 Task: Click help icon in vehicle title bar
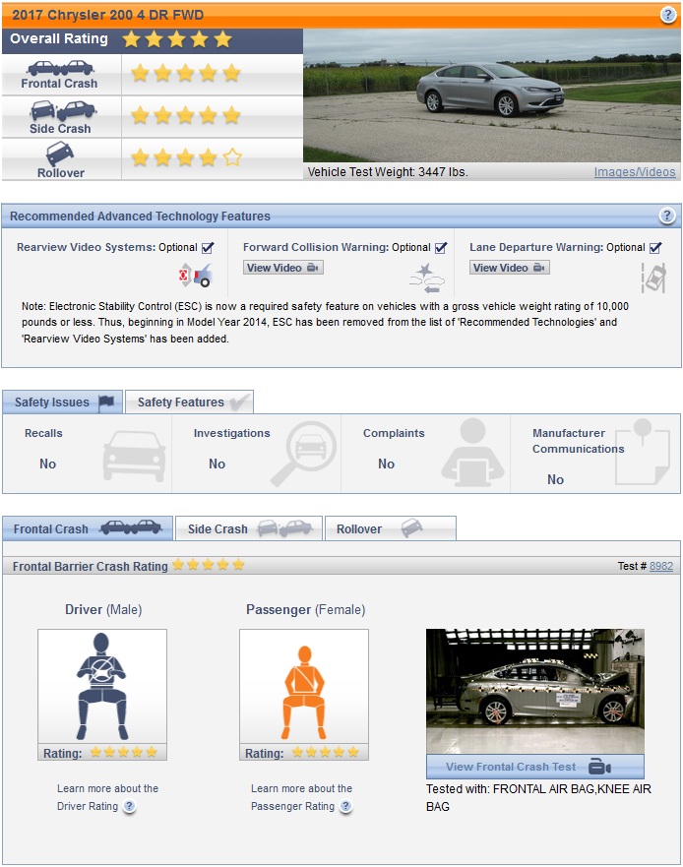(667, 15)
